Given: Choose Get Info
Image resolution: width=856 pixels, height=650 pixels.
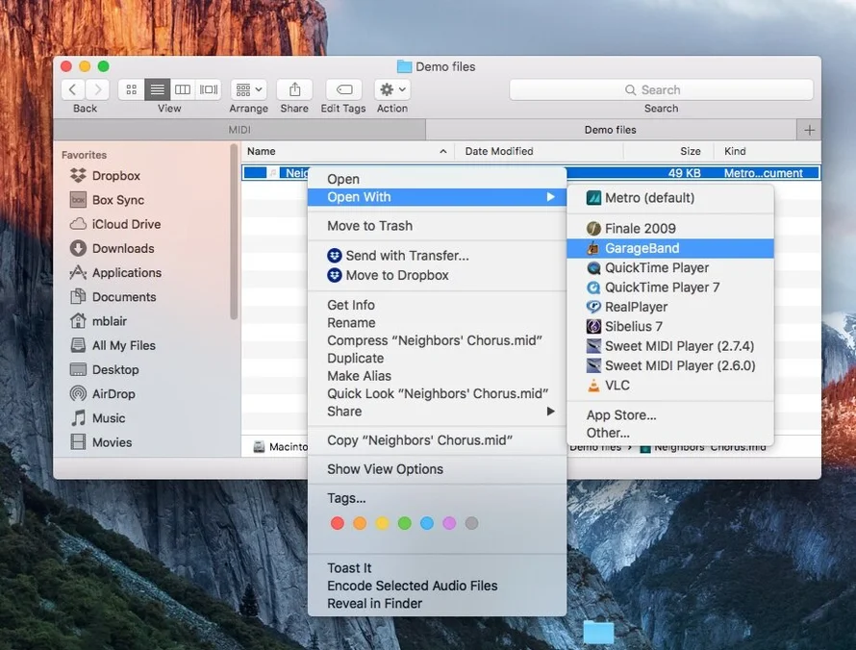Looking at the screenshot, I should (437, 305).
